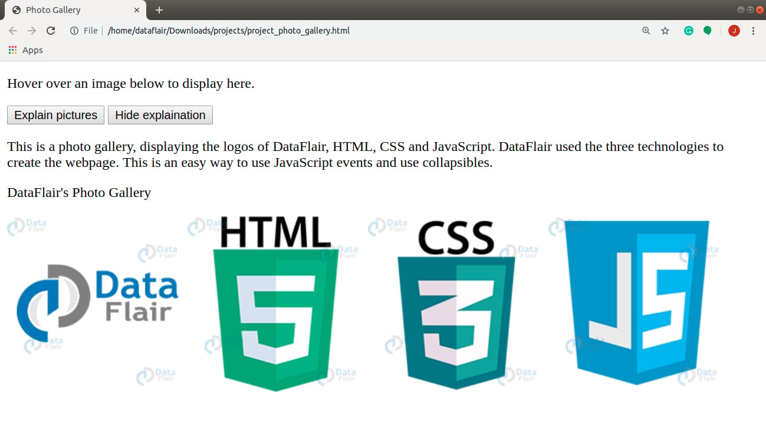Image resolution: width=766 pixels, height=437 pixels.
Task: Click the browser forward arrow
Action: click(32, 31)
